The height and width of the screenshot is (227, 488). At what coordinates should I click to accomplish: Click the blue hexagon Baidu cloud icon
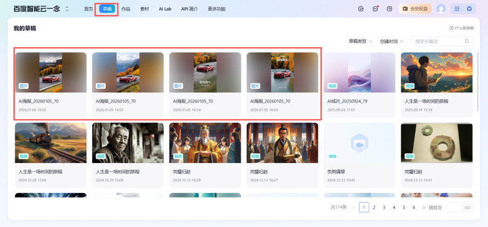pos(469,9)
